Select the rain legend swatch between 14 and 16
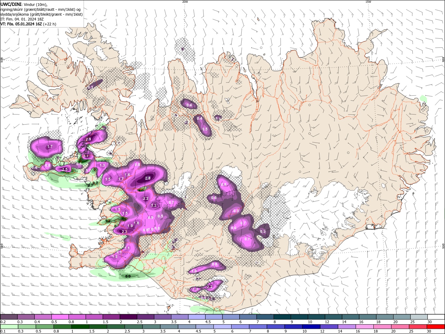The image size is (445, 334). pos(347,327)
